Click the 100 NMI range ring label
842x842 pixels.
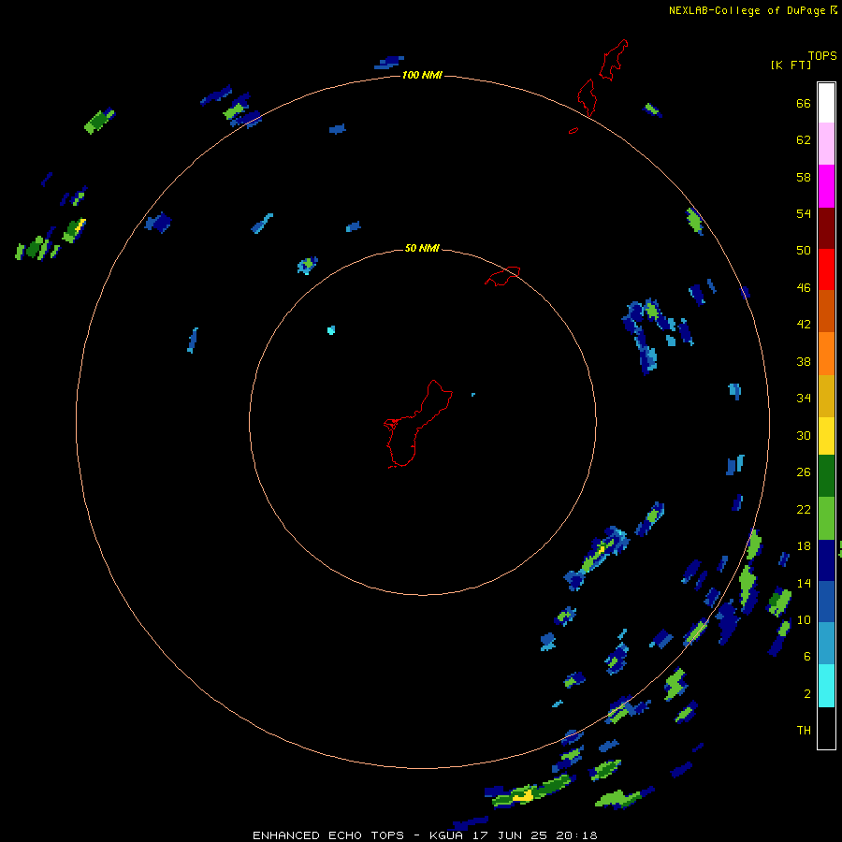click(422, 75)
